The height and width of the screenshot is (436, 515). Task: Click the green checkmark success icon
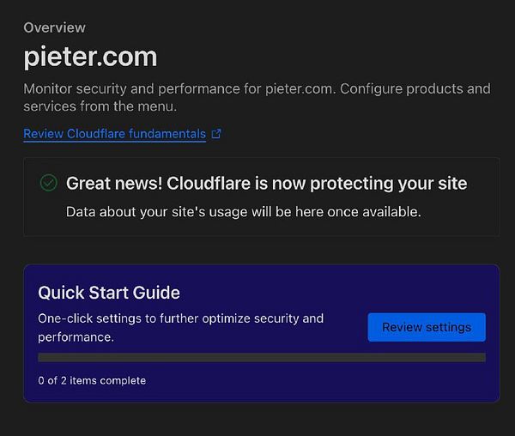49,183
